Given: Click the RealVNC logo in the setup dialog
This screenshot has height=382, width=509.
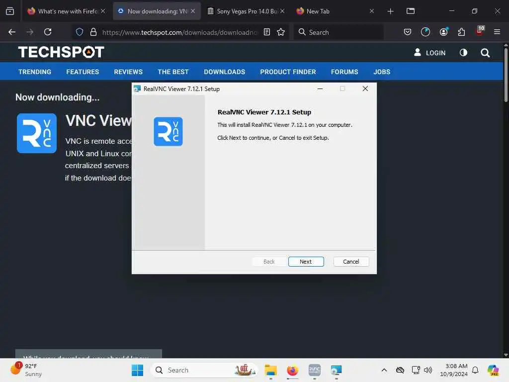Looking at the screenshot, I should [168, 131].
